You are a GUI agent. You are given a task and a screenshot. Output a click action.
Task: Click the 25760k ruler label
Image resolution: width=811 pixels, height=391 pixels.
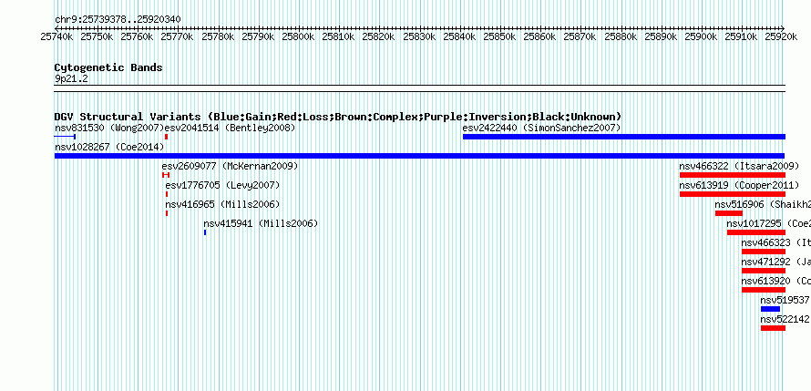click(137, 37)
